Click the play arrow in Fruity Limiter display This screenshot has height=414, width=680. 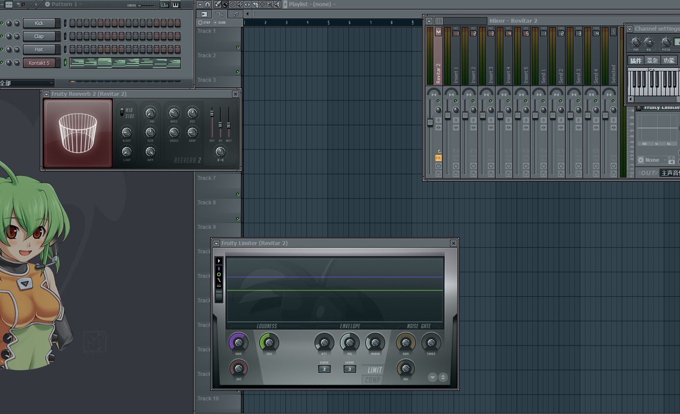click(219, 261)
